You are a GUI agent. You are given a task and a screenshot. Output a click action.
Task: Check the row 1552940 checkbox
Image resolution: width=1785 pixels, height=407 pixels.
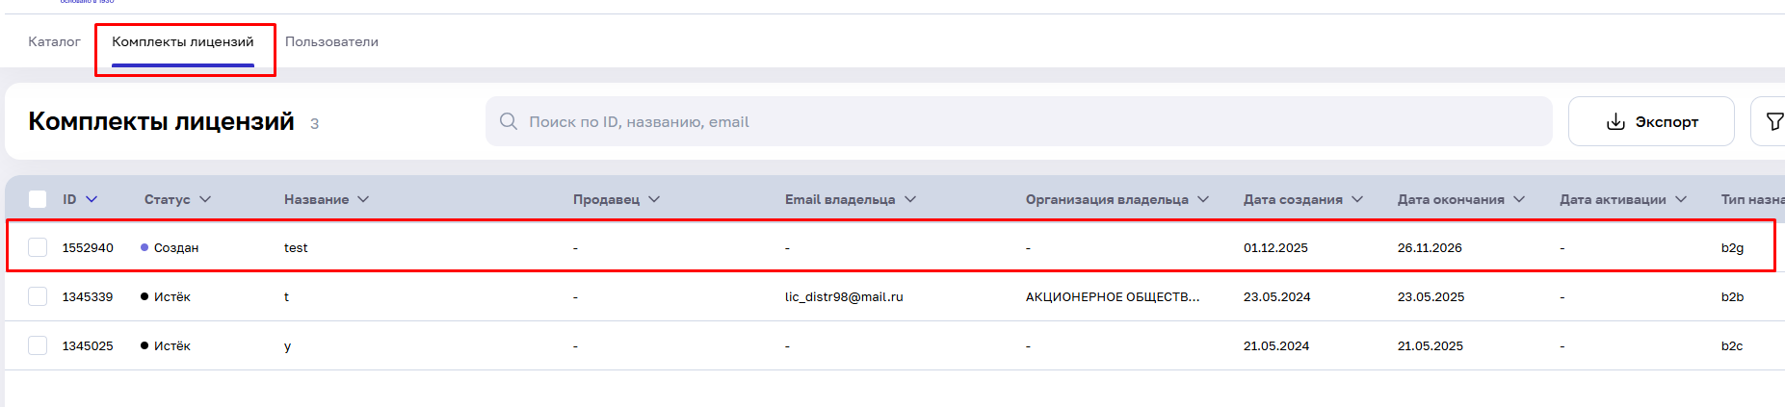[38, 247]
